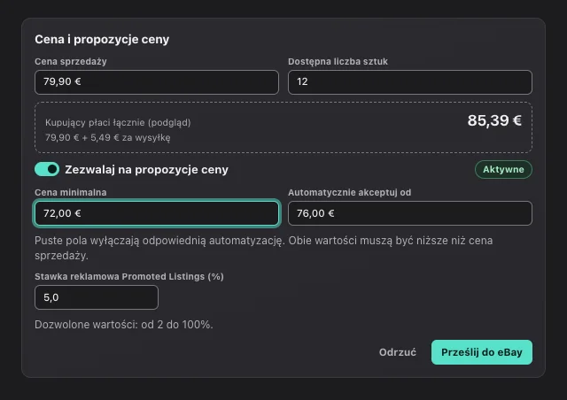Click the 'Kupujący płaci łącznie (podgląd)' label
Image resolution: width=567 pixels, height=400 pixels.
click(118, 122)
